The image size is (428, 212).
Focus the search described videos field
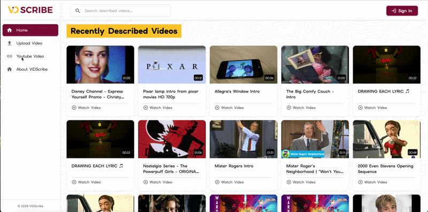click(x=121, y=11)
